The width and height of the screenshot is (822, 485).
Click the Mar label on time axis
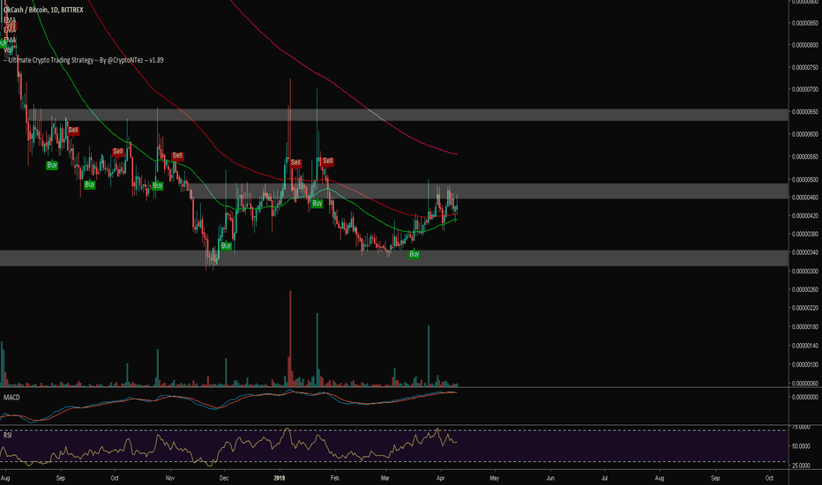pos(385,478)
